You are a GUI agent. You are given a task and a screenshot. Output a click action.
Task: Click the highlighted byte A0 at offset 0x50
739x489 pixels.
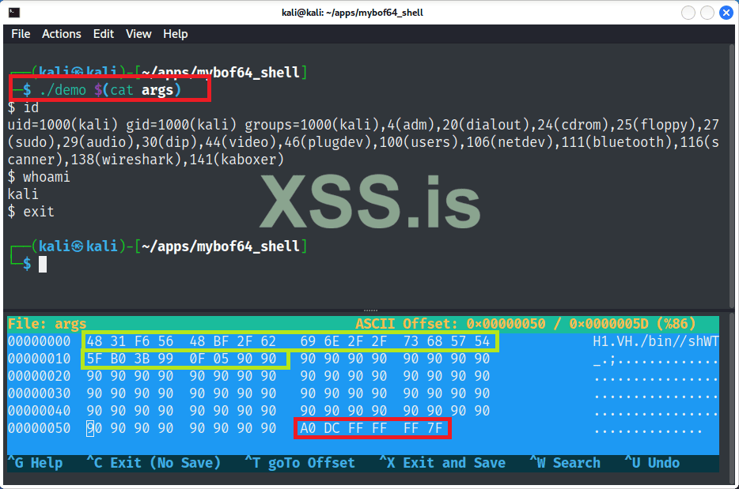308,427
